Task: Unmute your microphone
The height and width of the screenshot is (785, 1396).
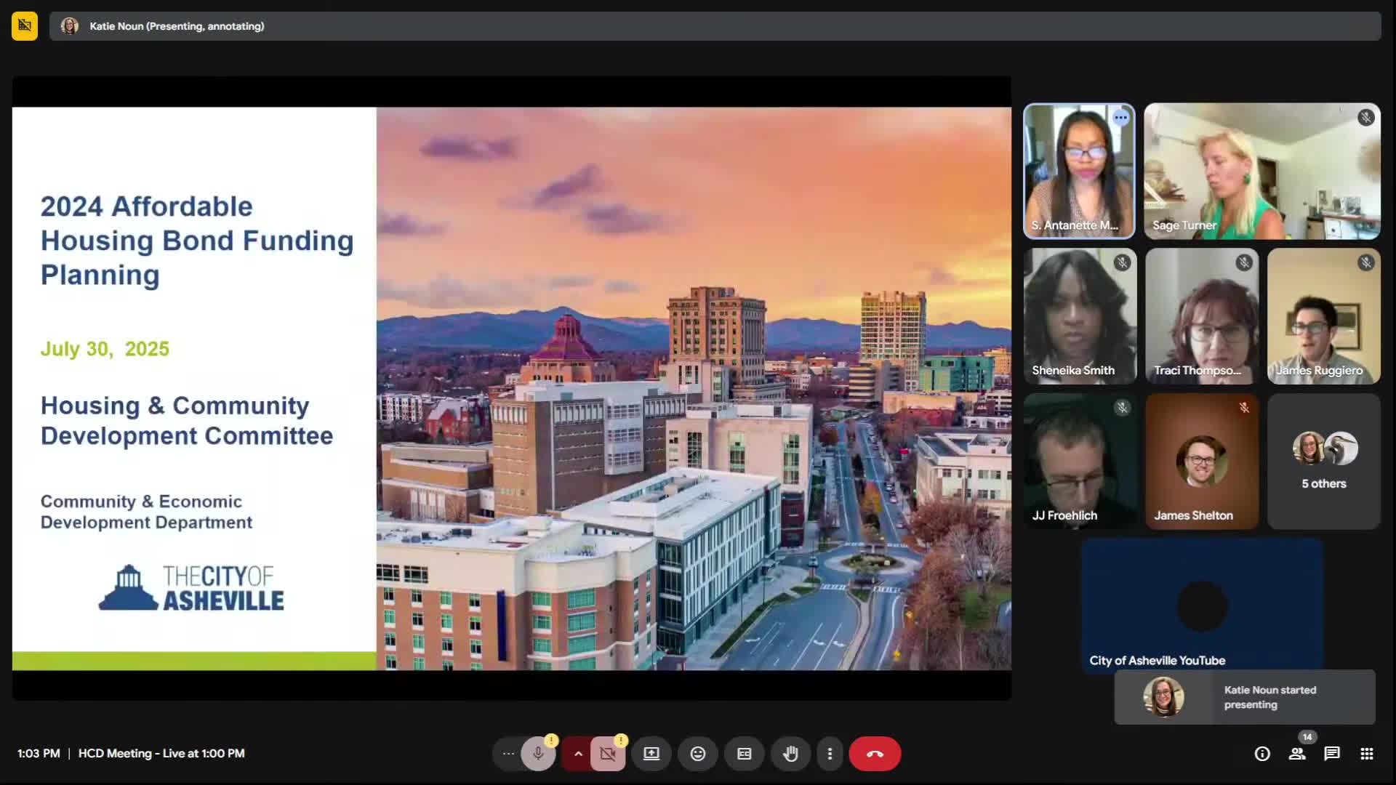Action: pos(539,754)
